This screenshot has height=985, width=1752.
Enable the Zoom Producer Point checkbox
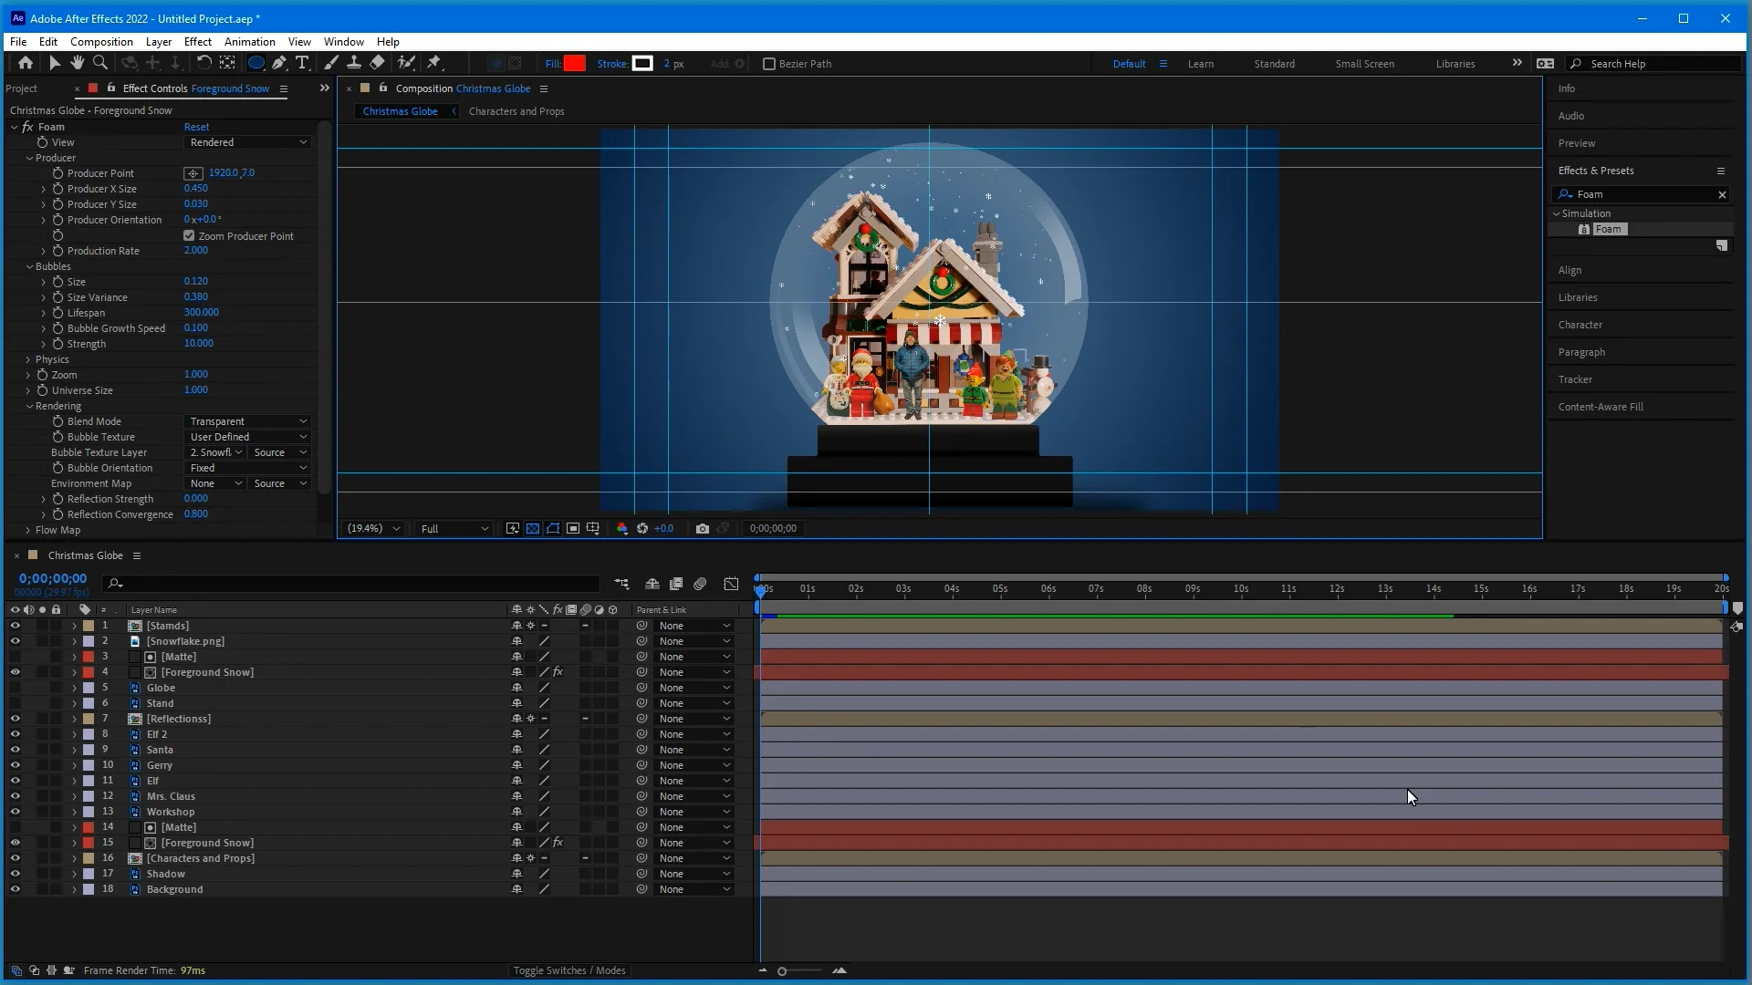point(189,235)
